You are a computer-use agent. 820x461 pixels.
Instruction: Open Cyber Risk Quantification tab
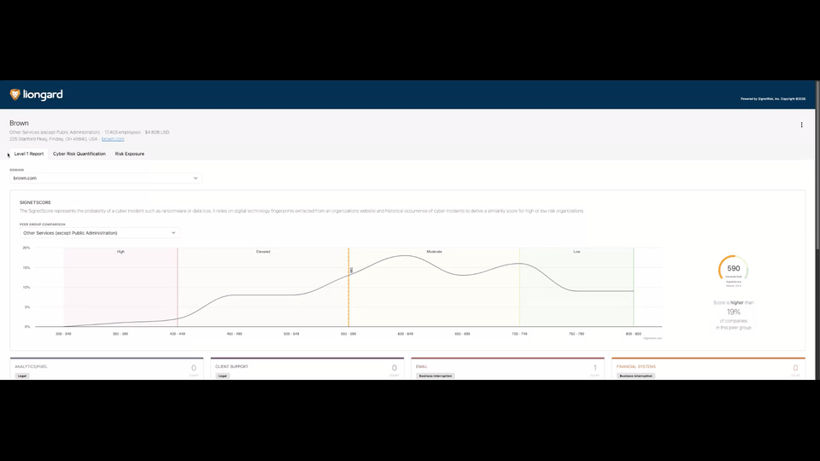pos(79,154)
